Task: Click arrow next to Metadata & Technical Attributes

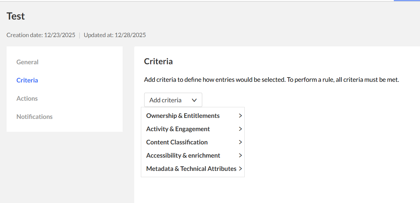Action: point(240,169)
